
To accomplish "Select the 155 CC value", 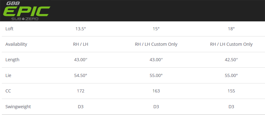I will tap(231, 91).
